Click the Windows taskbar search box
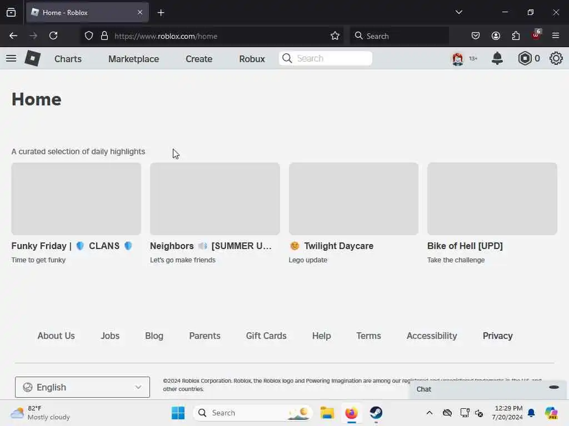 [x=253, y=413]
